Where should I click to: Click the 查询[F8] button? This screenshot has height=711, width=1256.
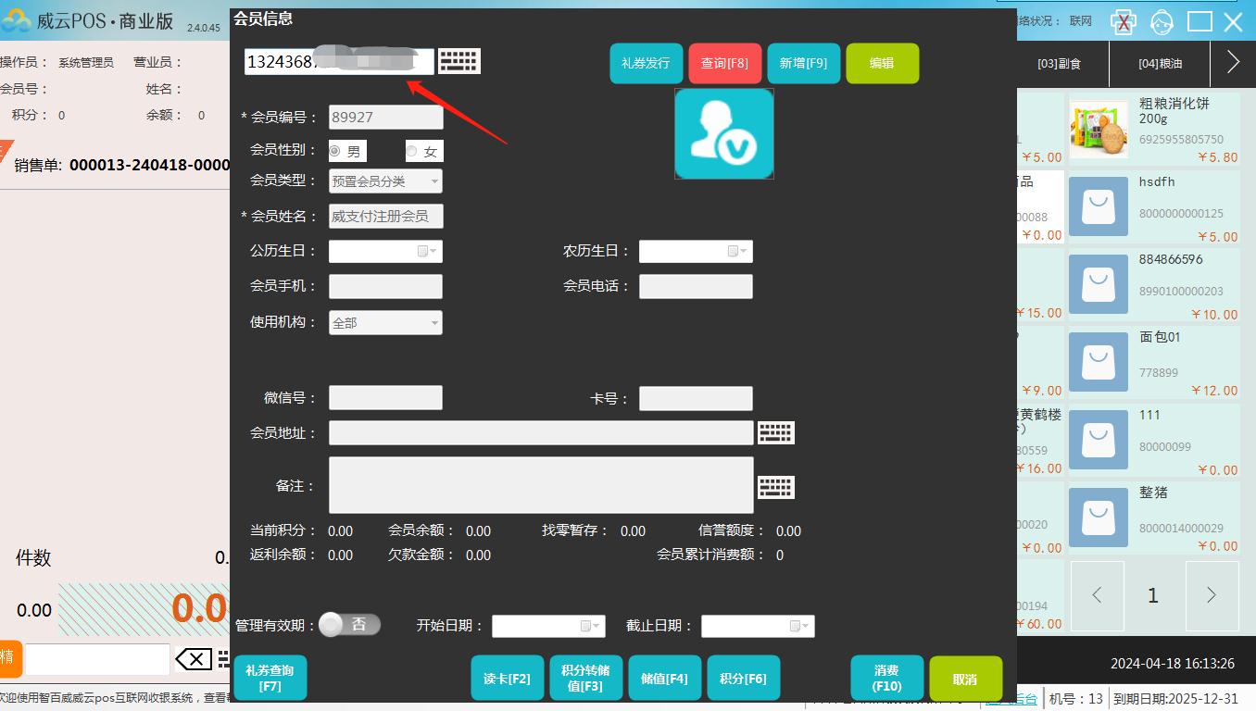point(724,64)
